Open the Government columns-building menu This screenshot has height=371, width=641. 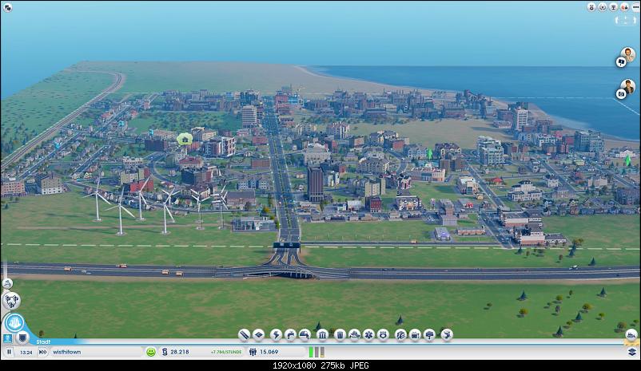(323, 335)
